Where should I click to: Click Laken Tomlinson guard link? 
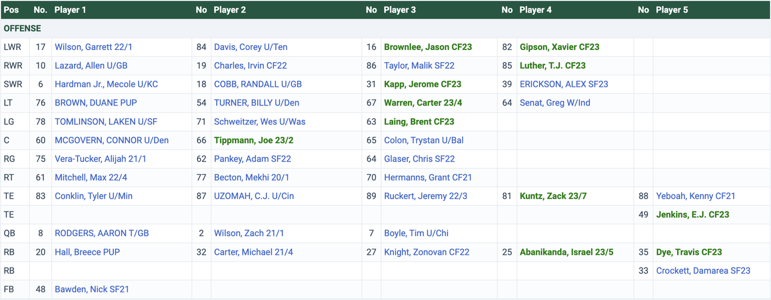click(105, 122)
